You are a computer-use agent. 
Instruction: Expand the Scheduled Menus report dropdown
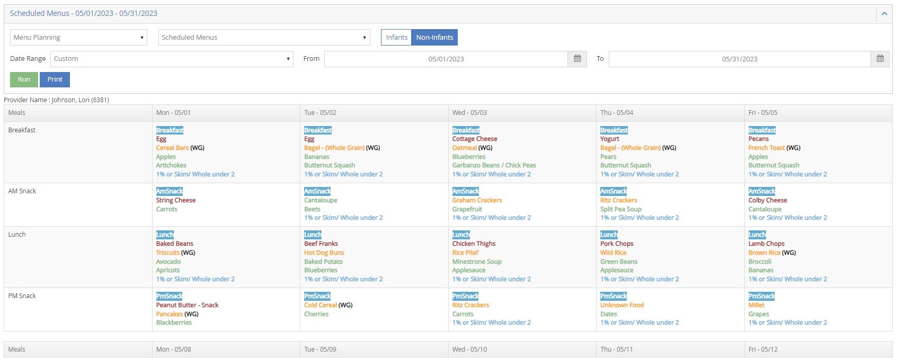coord(264,38)
